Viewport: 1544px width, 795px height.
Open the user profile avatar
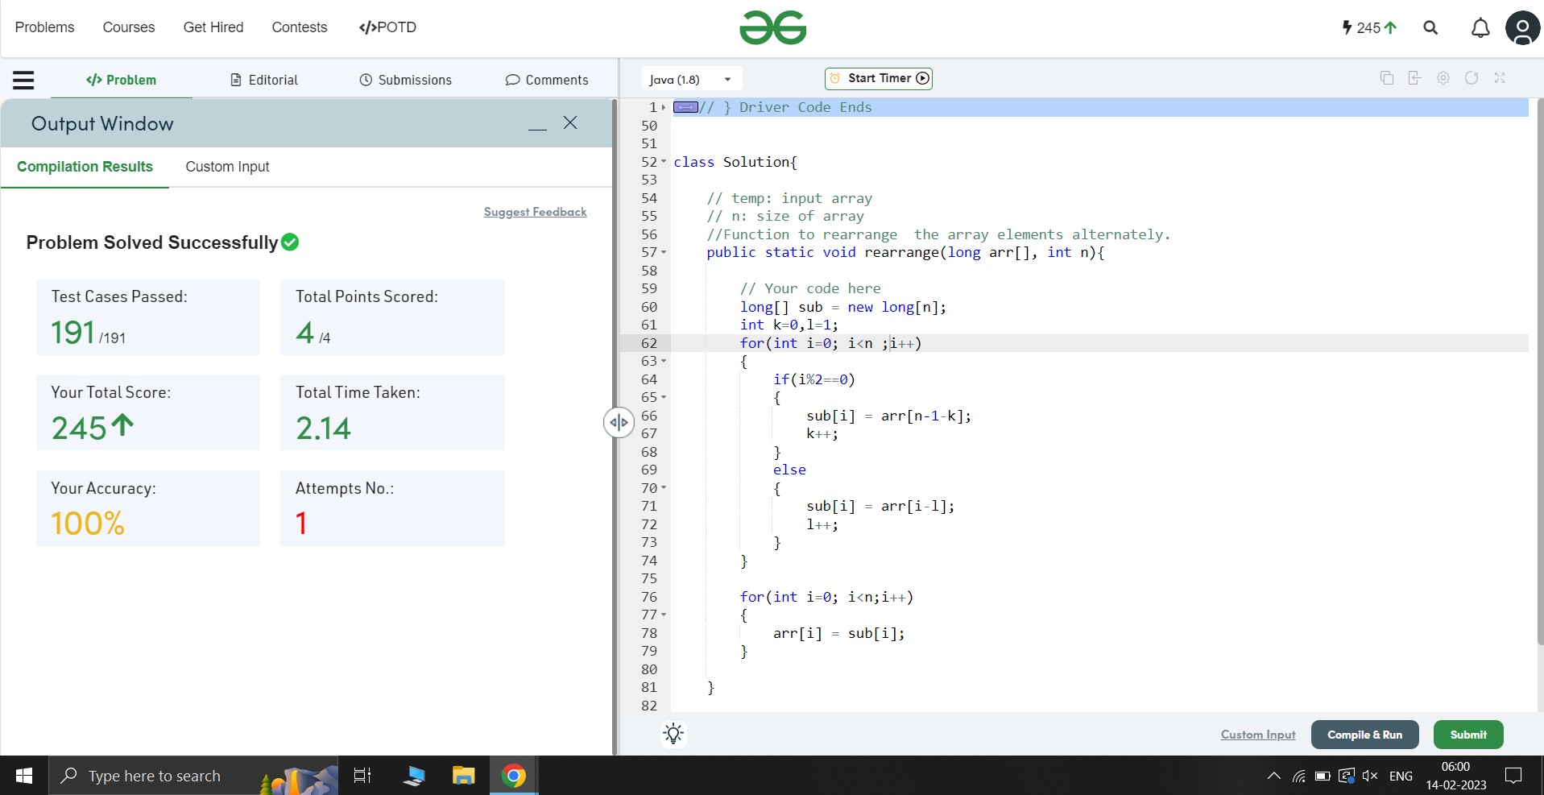pos(1522,28)
